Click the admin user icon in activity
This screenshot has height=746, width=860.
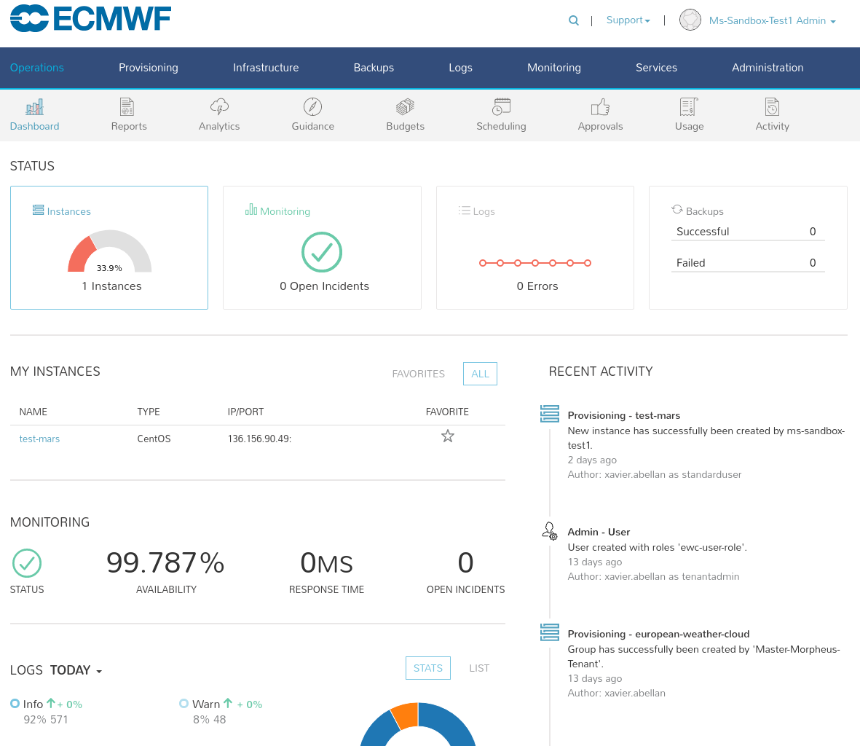click(550, 531)
